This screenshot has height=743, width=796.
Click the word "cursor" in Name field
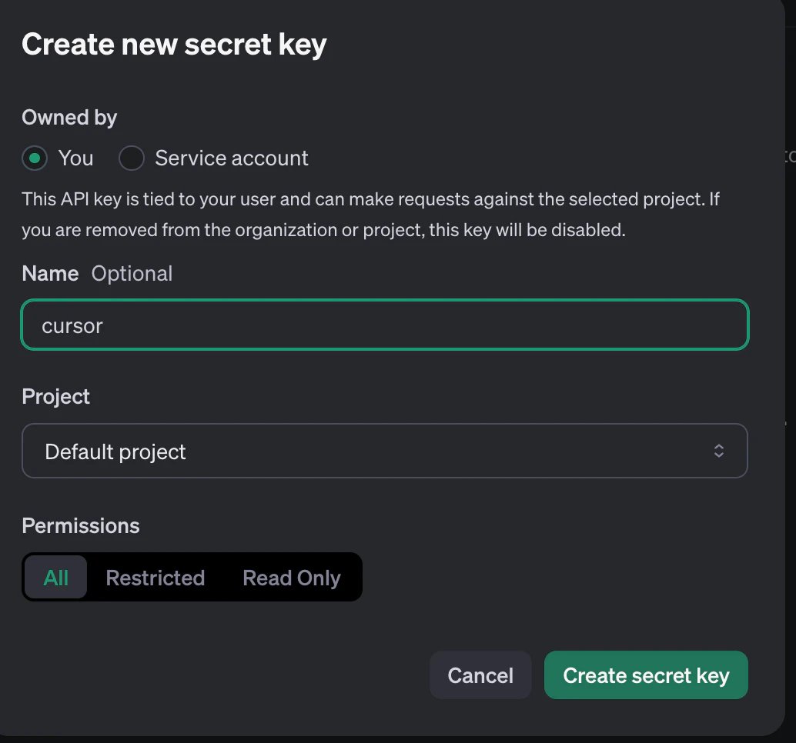tap(72, 326)
